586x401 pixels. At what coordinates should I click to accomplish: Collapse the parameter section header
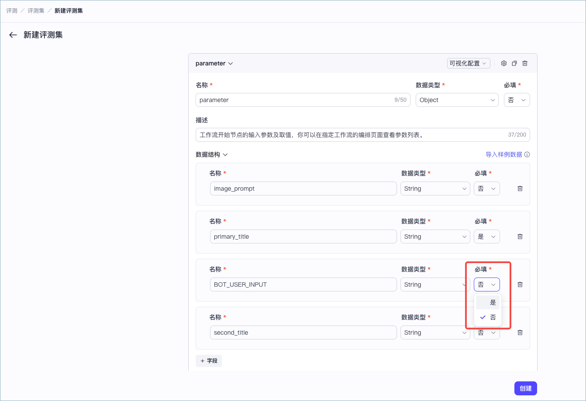pyautogui.click(x=214, y=63)
